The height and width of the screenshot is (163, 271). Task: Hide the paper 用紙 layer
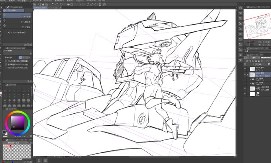click(245, 94)
